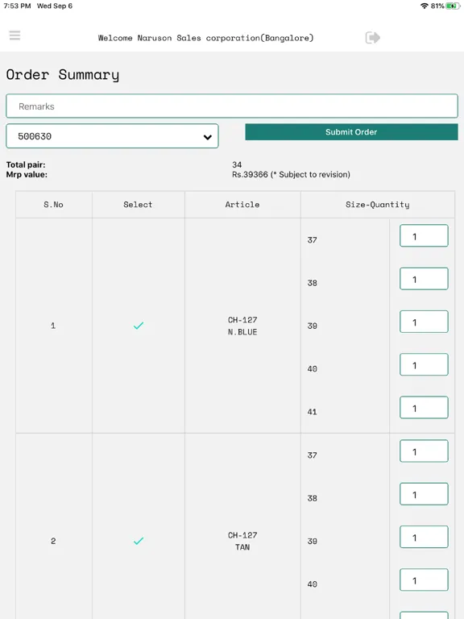Viewport: 464px width, 619px height.
Task: Click the Article column header
Action: 242,205
